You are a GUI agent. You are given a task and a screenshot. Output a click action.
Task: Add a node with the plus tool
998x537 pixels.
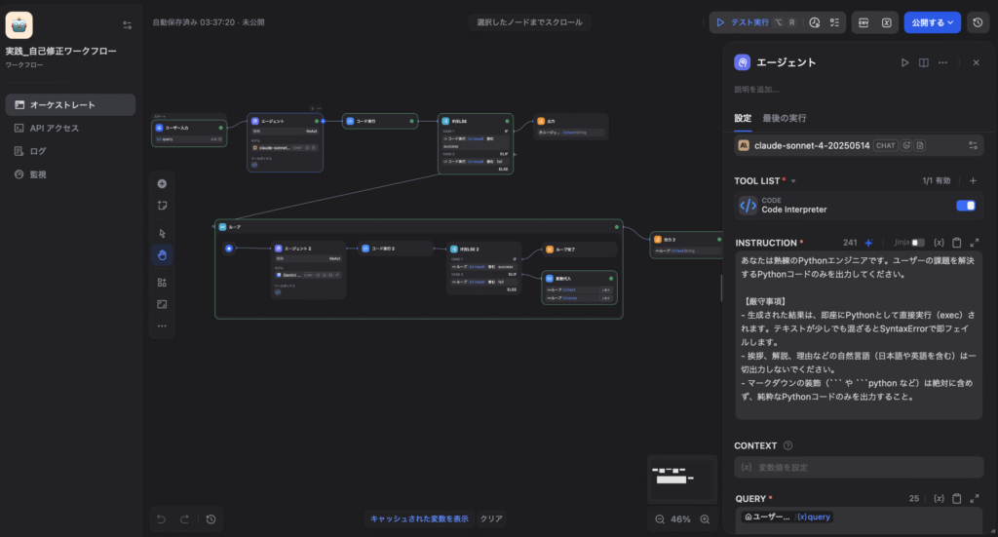[x=163, y=184]
